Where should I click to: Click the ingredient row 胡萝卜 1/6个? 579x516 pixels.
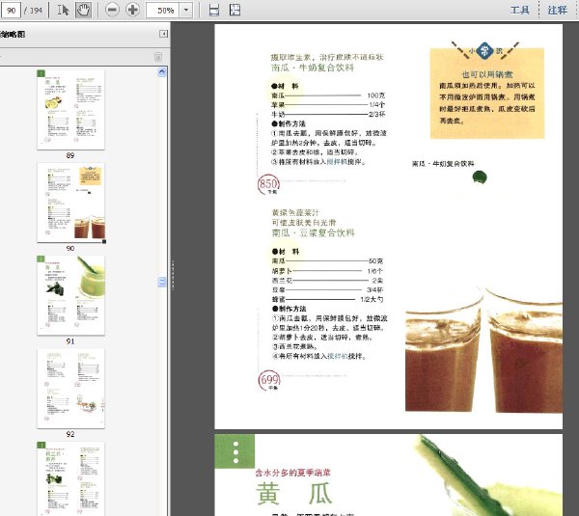click(327, 271)
